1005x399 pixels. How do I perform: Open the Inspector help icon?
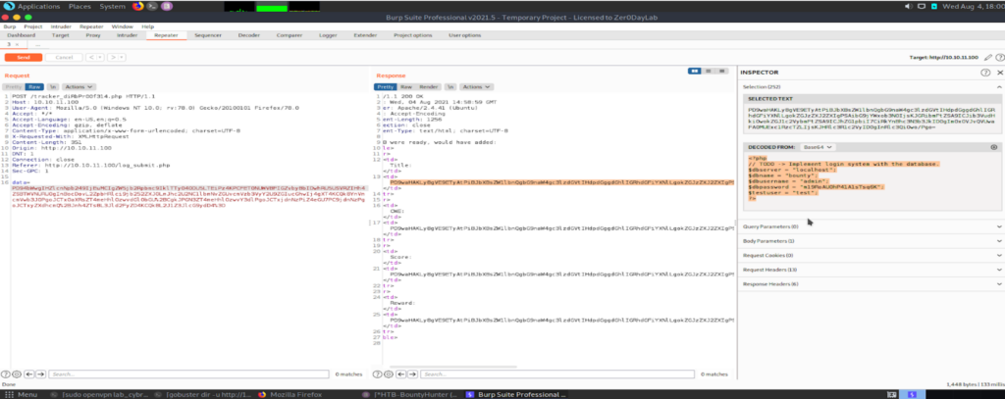tap(985, 73)
